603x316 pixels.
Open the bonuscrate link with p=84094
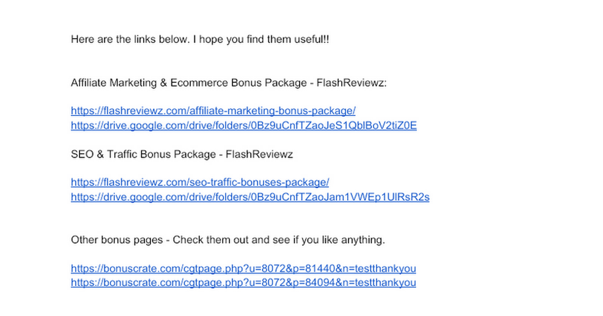pyautogui.click(x=243, y=283)
